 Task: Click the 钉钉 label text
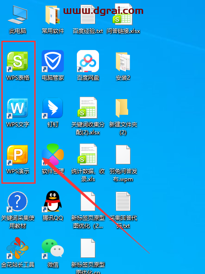(53, 125)
